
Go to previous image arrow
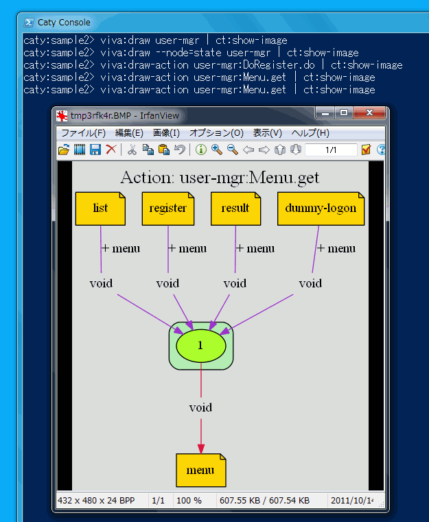click(248, 150)
